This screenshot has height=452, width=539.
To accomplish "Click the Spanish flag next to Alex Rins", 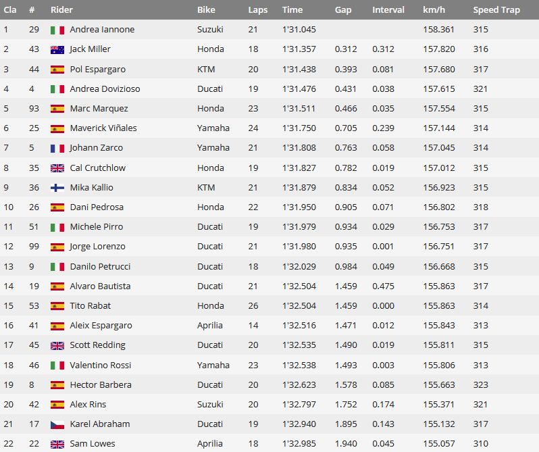I will coord(57,405).
